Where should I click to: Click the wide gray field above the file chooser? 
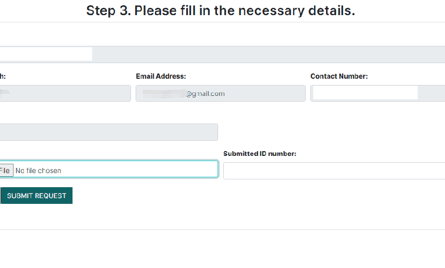tap(109, 132)
